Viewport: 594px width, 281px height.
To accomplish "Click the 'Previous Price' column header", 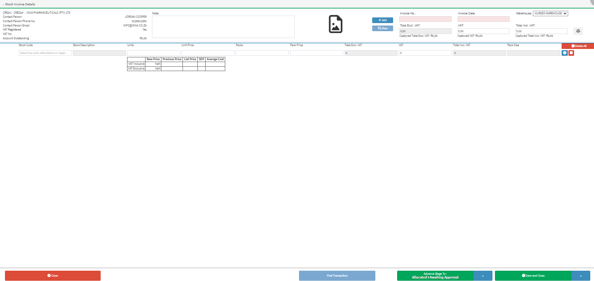I will point(172,59).
